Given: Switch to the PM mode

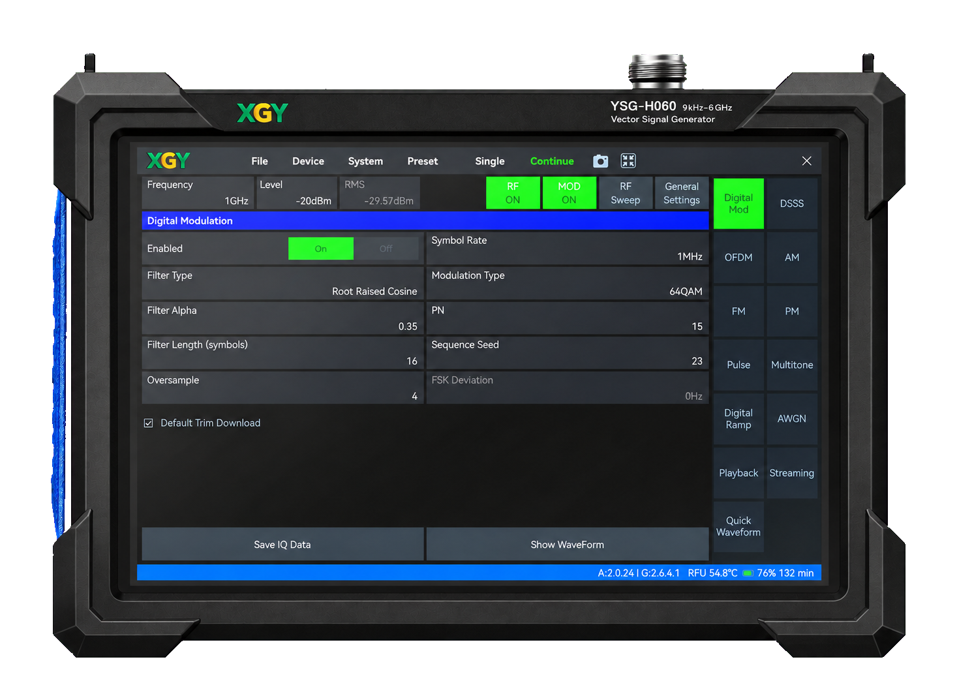Looking at the screenshot, I should tap(792, 311).
